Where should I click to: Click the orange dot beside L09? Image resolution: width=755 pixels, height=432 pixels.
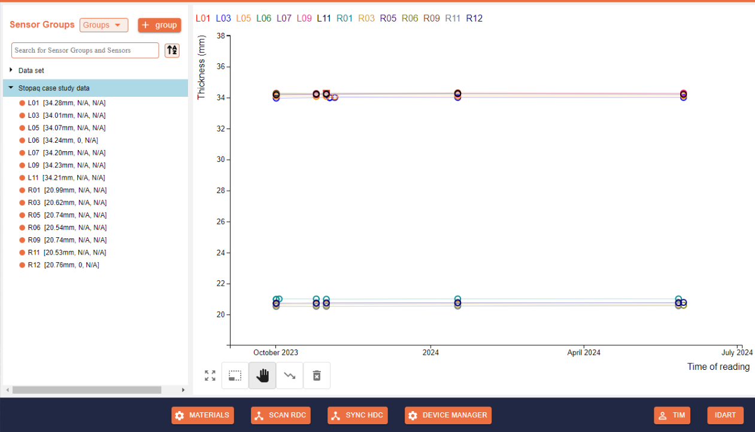click(22, 165)
